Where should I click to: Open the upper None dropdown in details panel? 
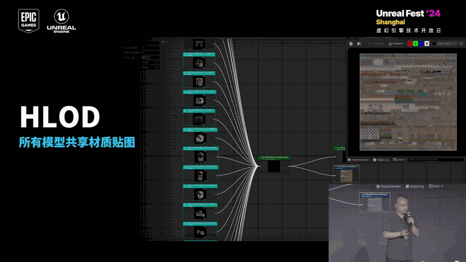tap(150, 62)
